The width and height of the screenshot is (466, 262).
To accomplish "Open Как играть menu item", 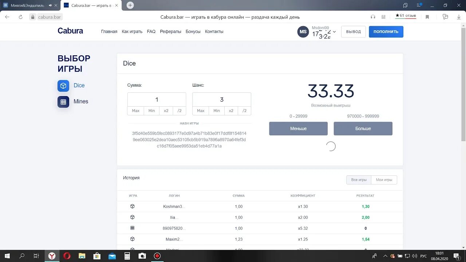I will pos(132,32).
